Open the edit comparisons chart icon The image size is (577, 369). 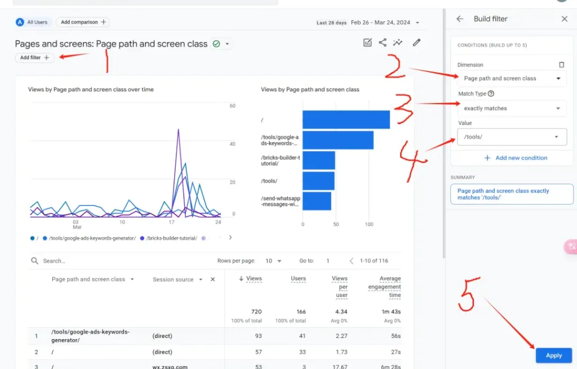pyautogui.click(x=367, y=43)
